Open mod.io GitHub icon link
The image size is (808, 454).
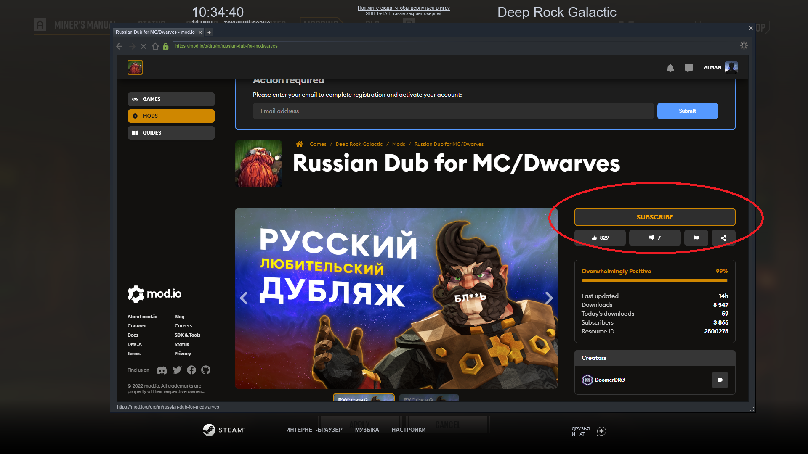pyautogui.click(x=206, y=370)
